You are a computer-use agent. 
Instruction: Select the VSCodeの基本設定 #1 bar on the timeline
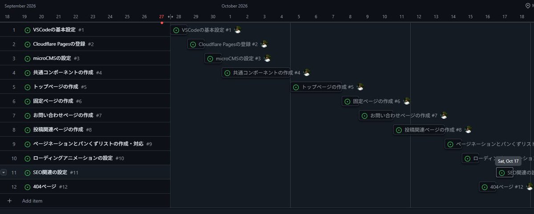click(179, 30)
